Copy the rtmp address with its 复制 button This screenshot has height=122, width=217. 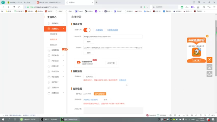click(x=89, y=41)
